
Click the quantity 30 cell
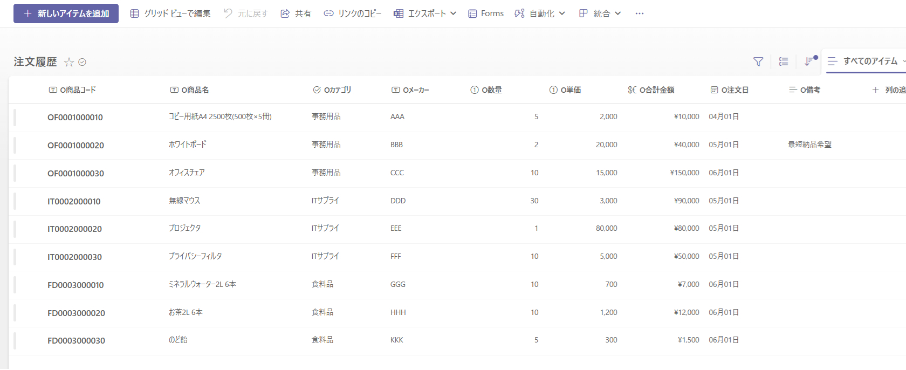coord(534,201)
